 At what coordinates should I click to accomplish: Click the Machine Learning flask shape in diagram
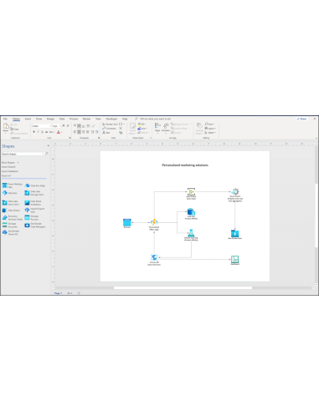point(191,233)
